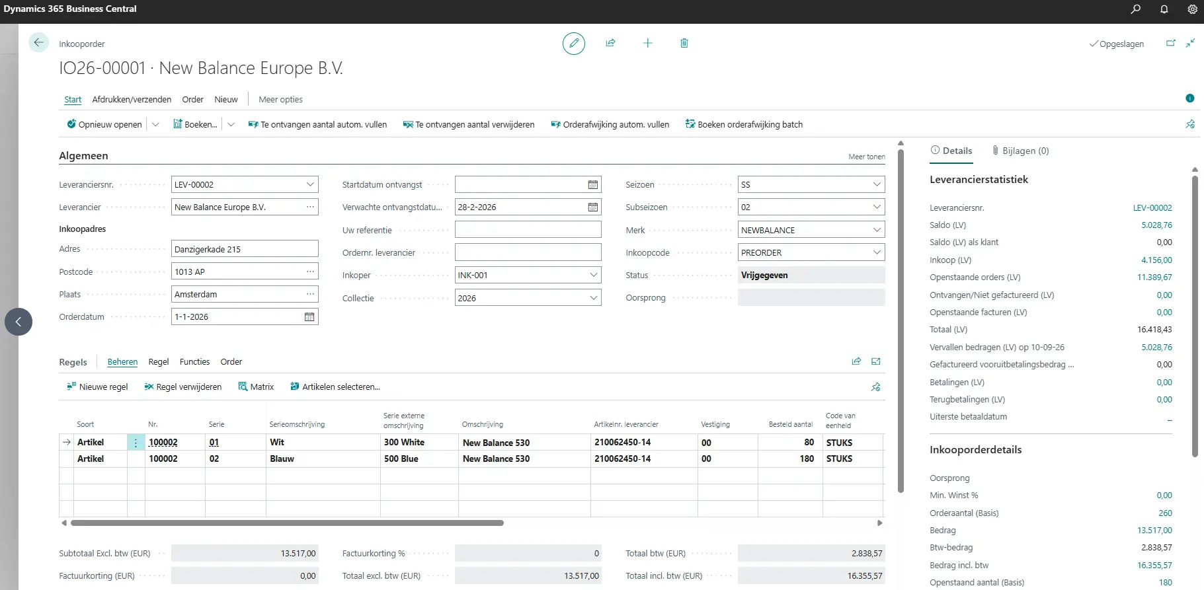Open calendar picker for Orderdatum

309,317
